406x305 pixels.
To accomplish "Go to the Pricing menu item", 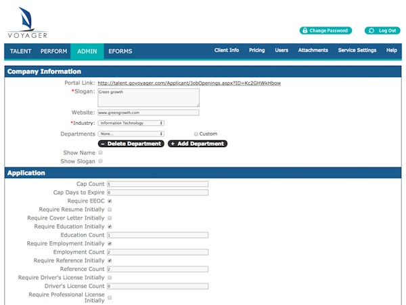I will (256, 50).
